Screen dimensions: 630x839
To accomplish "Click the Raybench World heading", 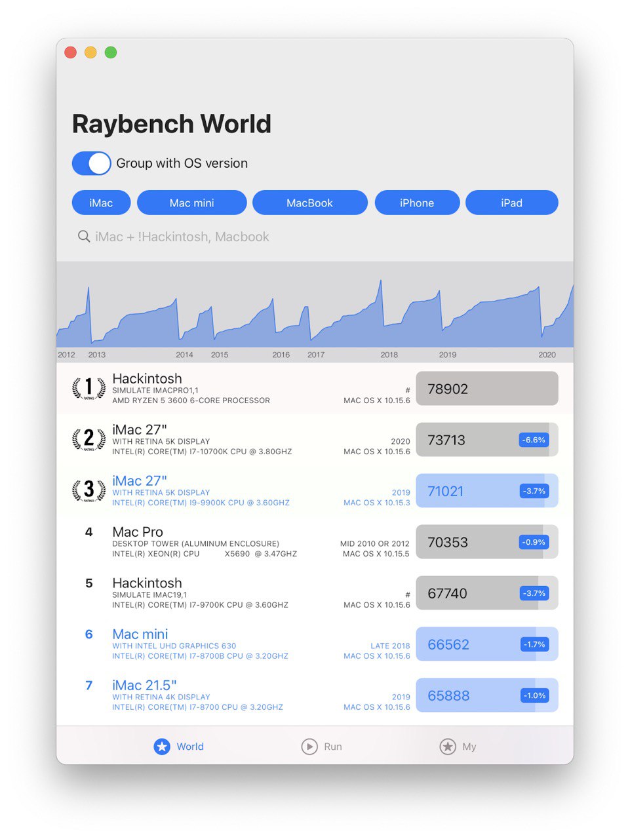I will tap(171, 124).
